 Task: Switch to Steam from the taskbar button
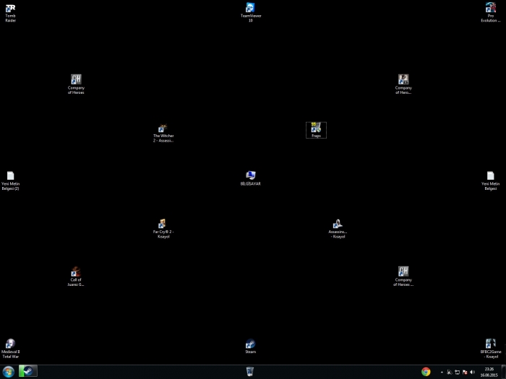coord(28,372)
